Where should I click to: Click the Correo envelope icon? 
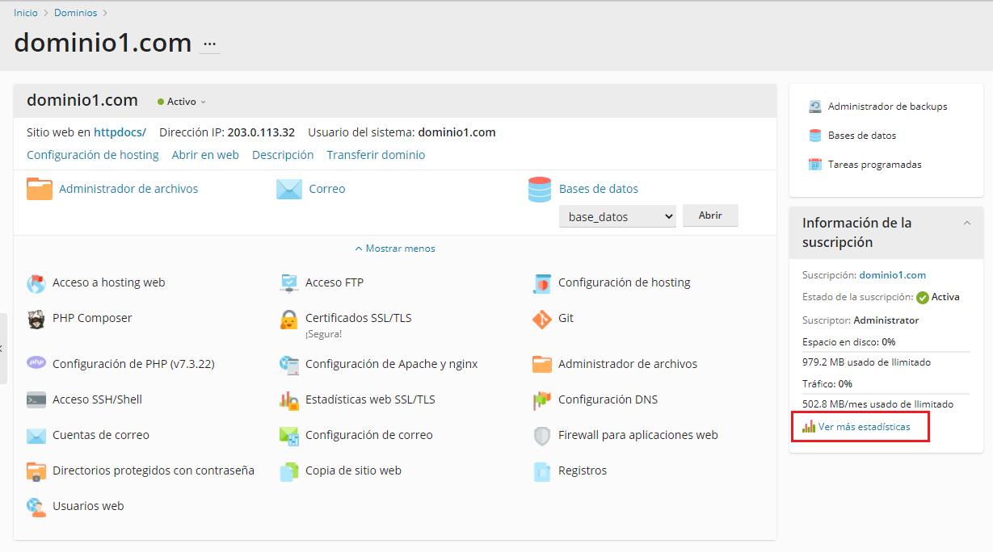point(289,189)
